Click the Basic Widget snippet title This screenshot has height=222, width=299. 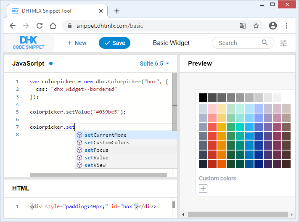171,43
